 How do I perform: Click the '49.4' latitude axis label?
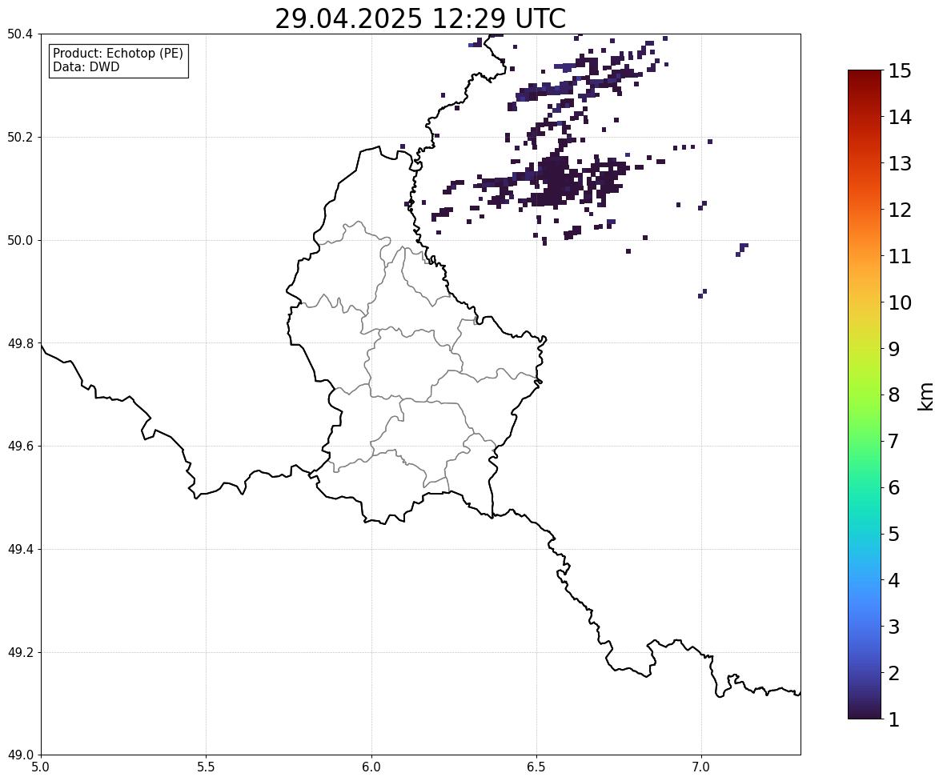point(19,549)
